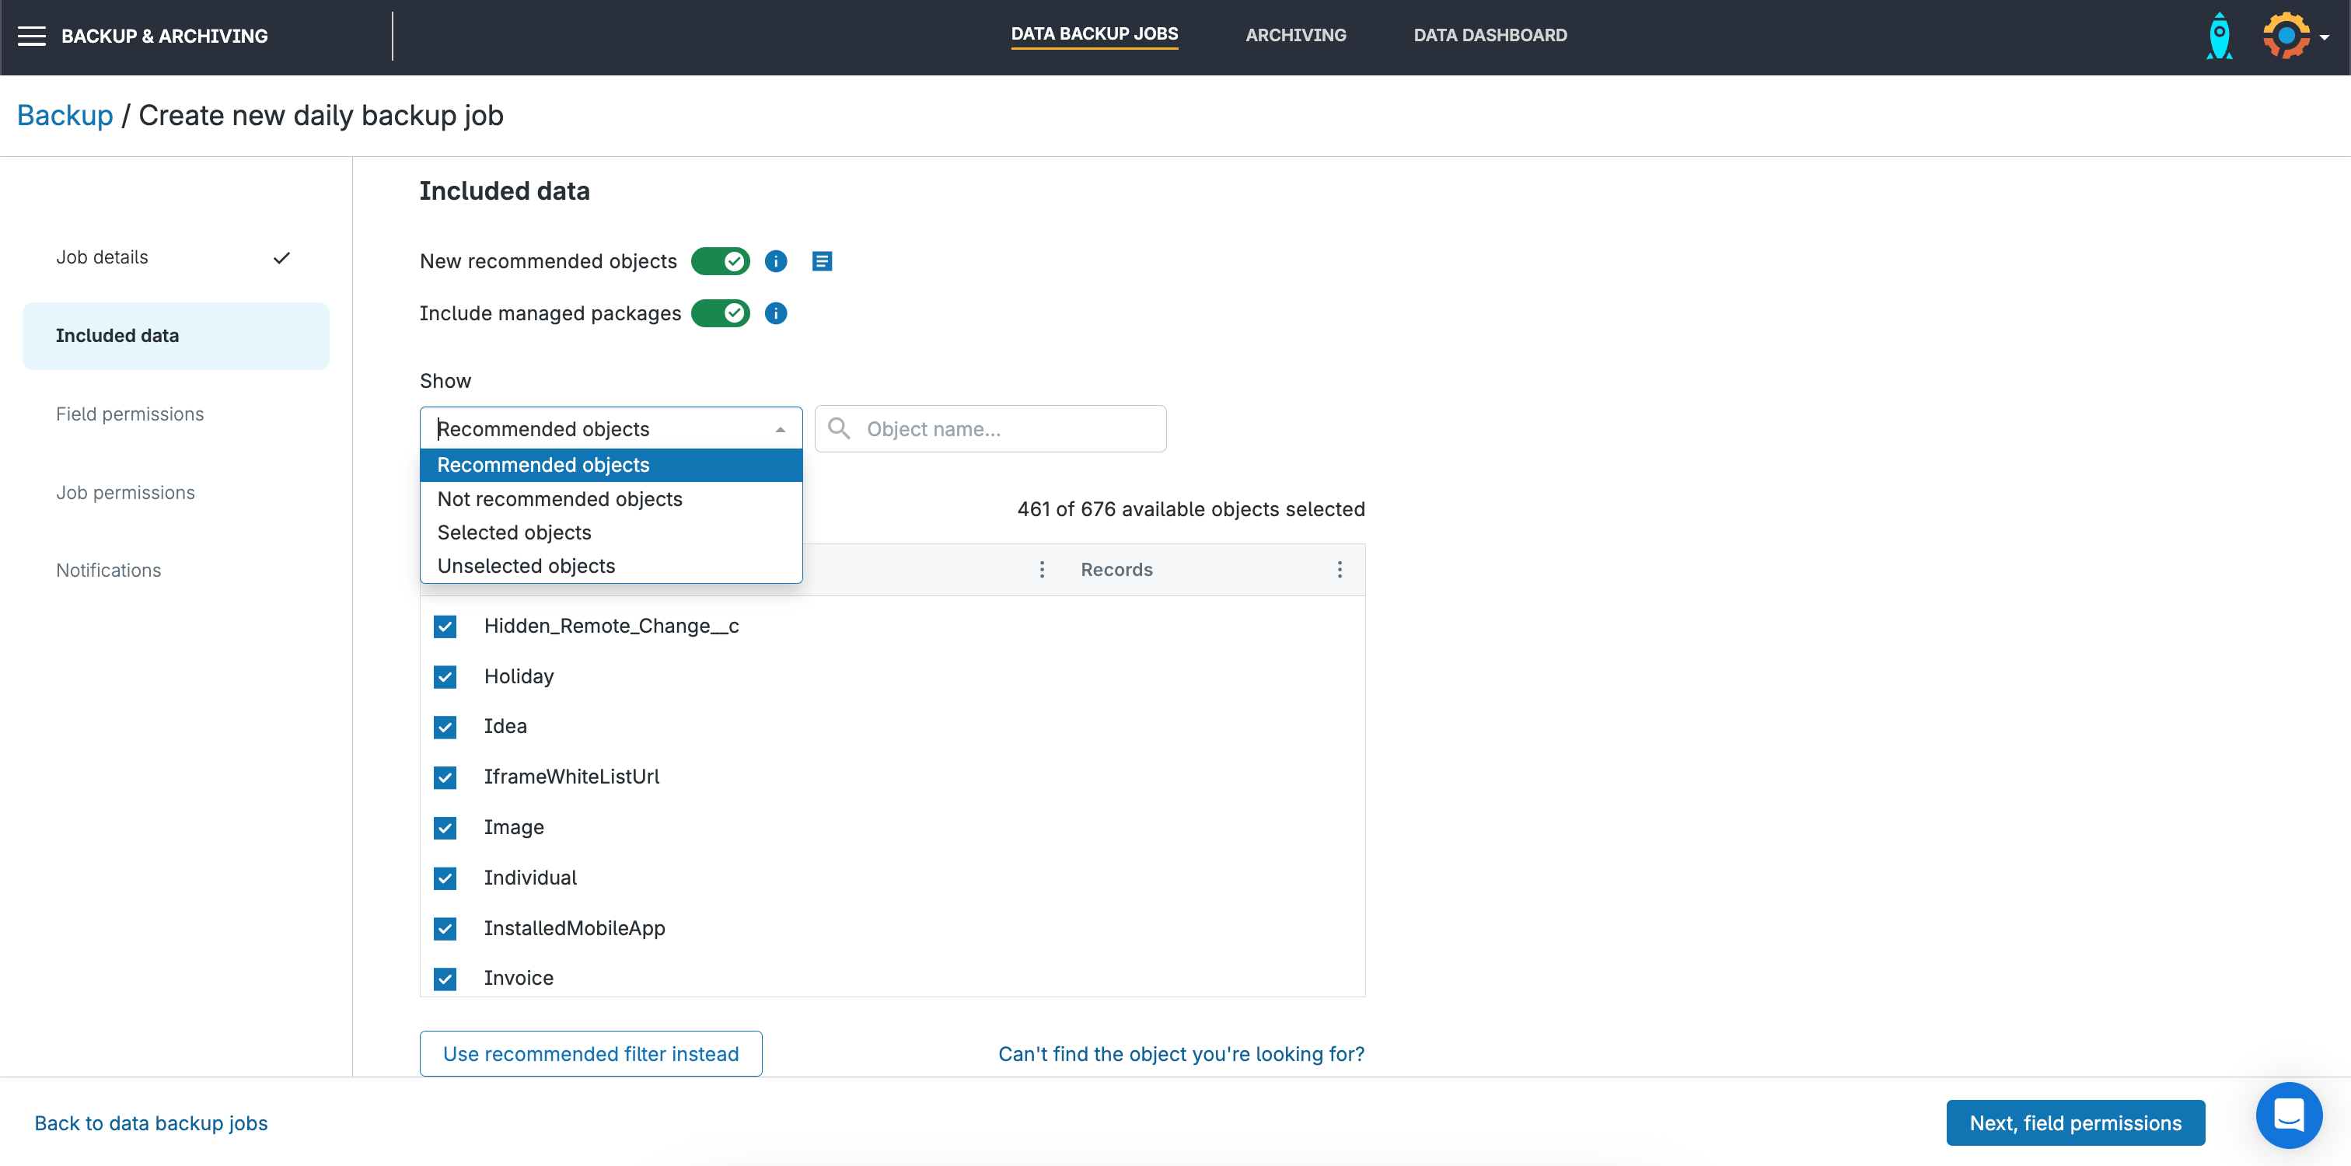Image resolution: width=2351 pixels, height=1166 pixels.
Task: Uncheck the Holiday object checkbox
Action: pos(445,677)
